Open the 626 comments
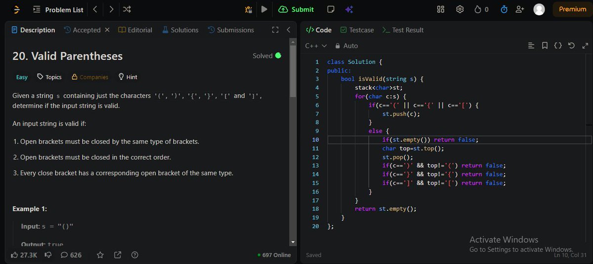 click(71, 255)
